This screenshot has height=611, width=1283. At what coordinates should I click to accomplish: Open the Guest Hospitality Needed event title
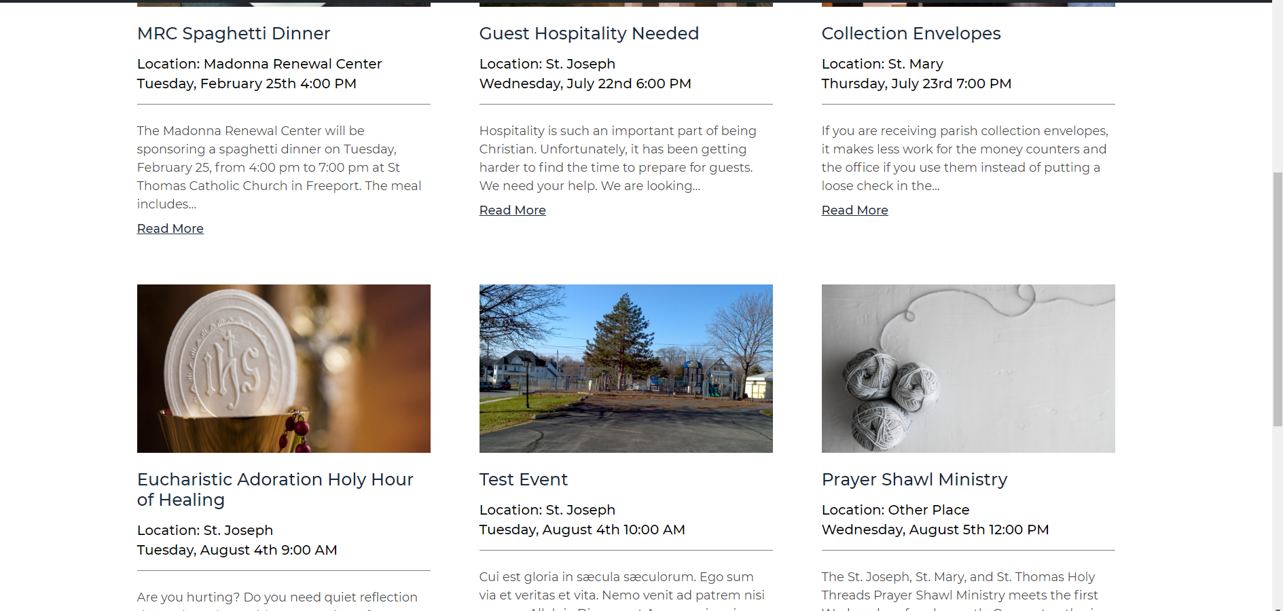(588, 33)
